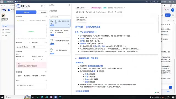Click the upload success drop area

(x=31, y=31)
